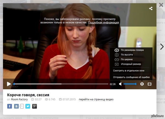This screenshot has height=119, width=165.
Task: Click the upload date 07.07.2015
Action: click(69, 99)
